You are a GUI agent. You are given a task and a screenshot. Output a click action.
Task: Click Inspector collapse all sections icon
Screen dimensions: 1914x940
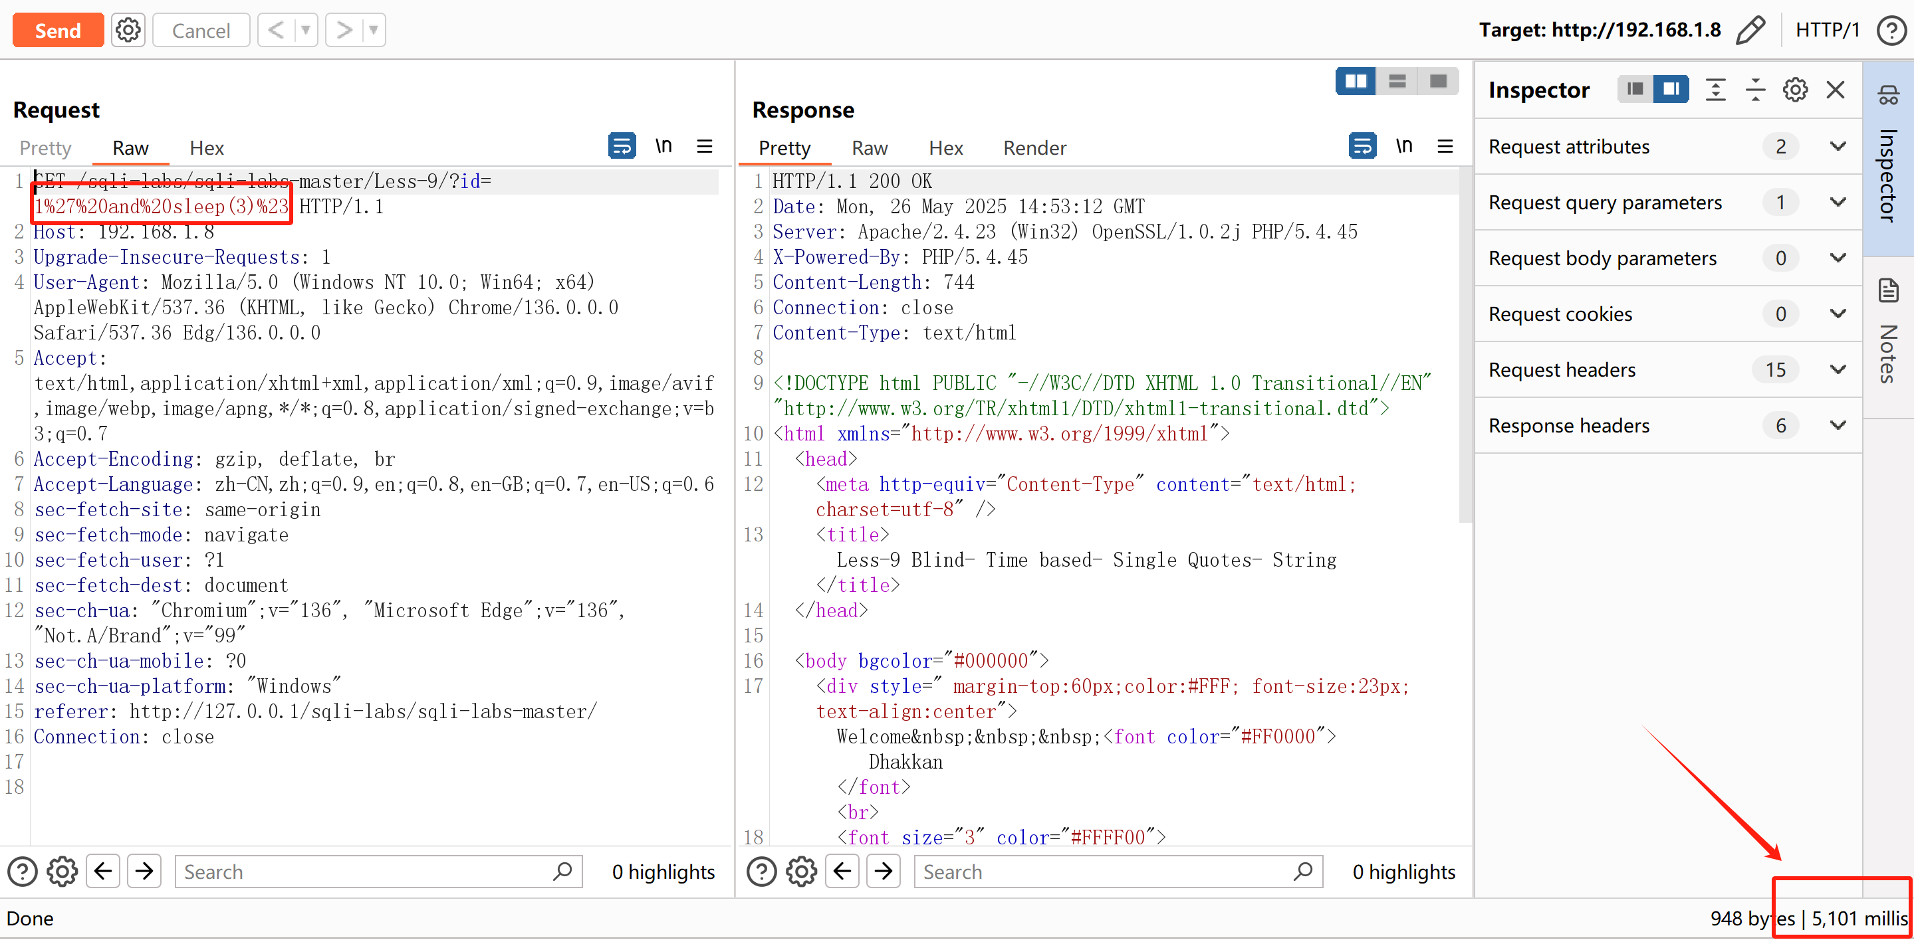pyautogui.click(x=1755, y=90)
